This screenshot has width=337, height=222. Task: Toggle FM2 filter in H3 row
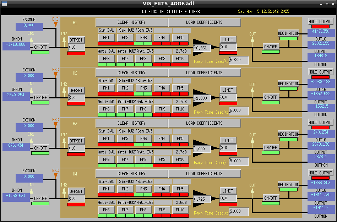pos(125,139)
